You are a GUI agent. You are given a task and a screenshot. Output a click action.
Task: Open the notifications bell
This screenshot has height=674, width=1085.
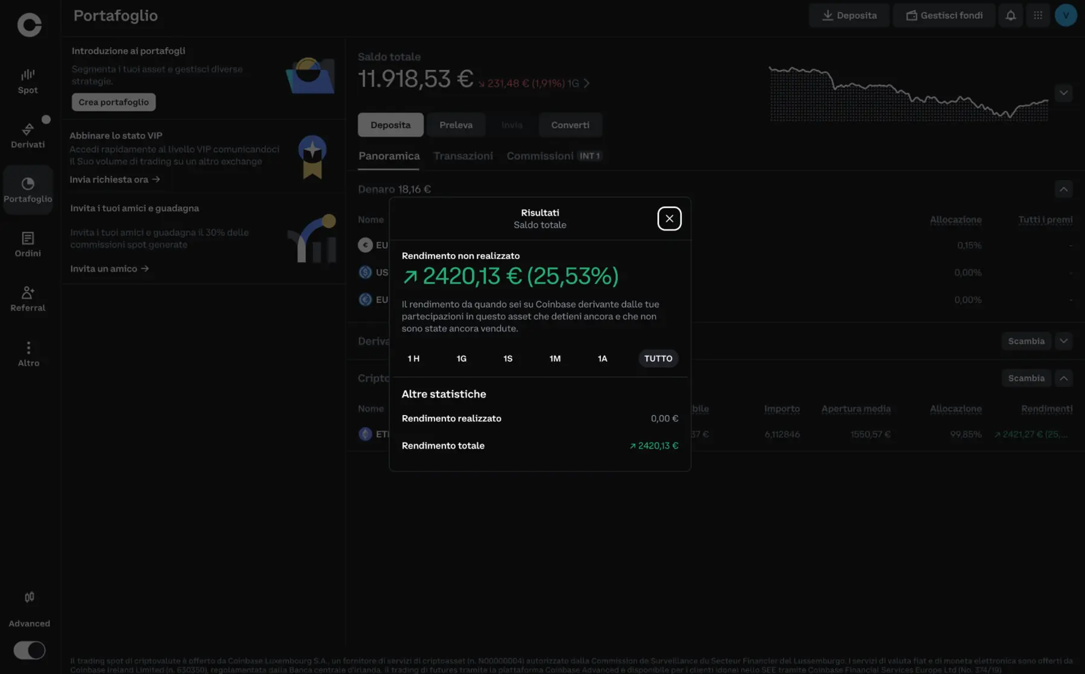1011,16
